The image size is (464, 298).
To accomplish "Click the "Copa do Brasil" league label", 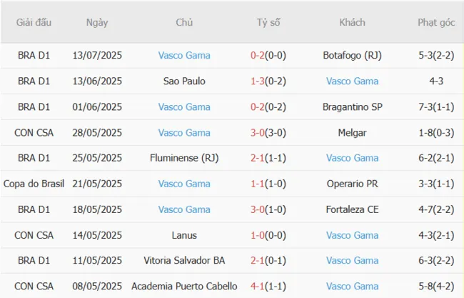I will (34, 184).
